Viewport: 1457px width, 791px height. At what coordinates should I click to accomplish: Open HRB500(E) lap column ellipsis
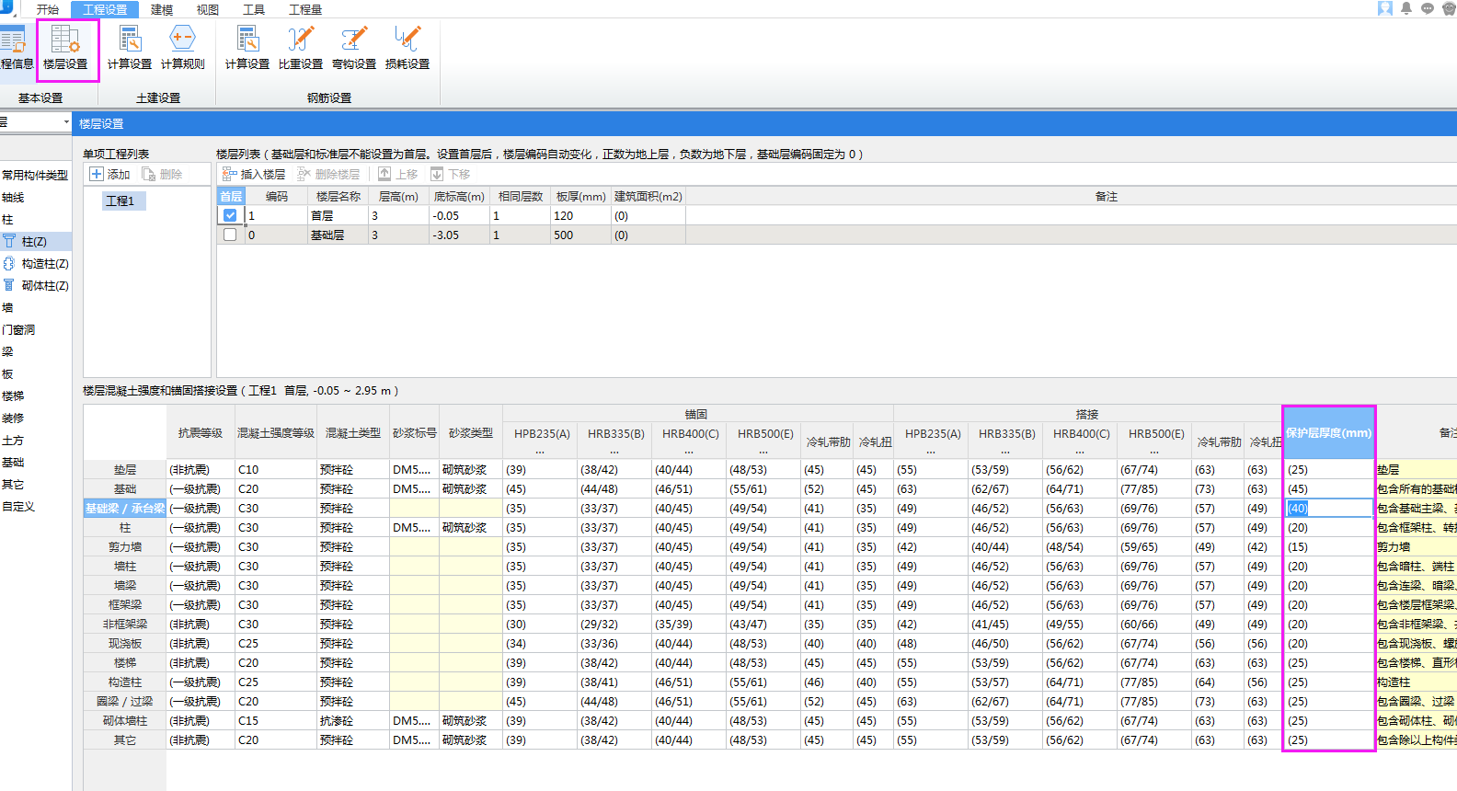pyautogui.click(x=1154, y=452)
